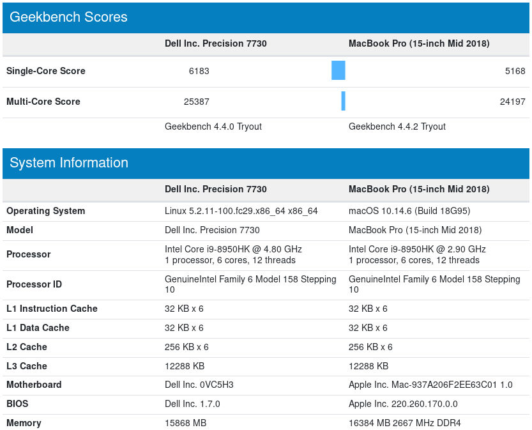
Task: Click the Single-Core Score blue comparison bar
Action: tap(338, 70)
